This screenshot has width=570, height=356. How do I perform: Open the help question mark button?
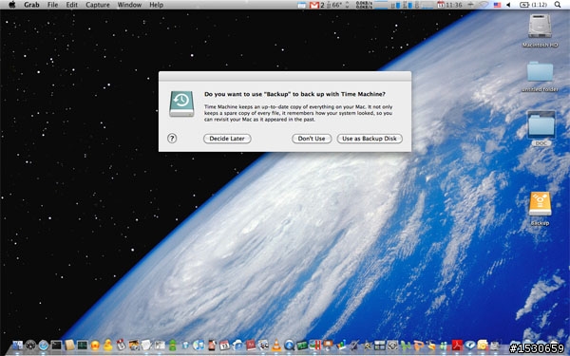(x=172, y=138)
